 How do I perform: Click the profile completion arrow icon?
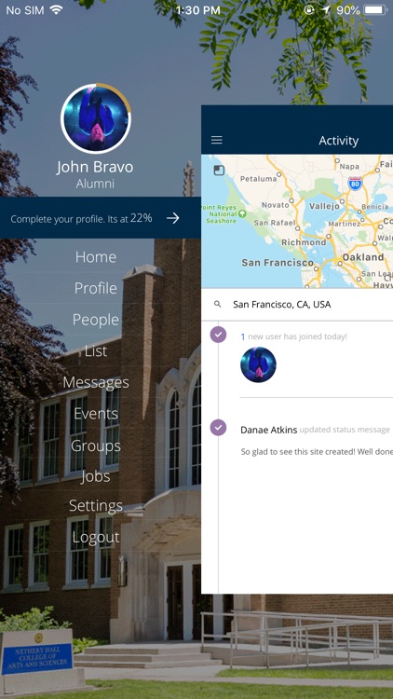pos(173,218)
